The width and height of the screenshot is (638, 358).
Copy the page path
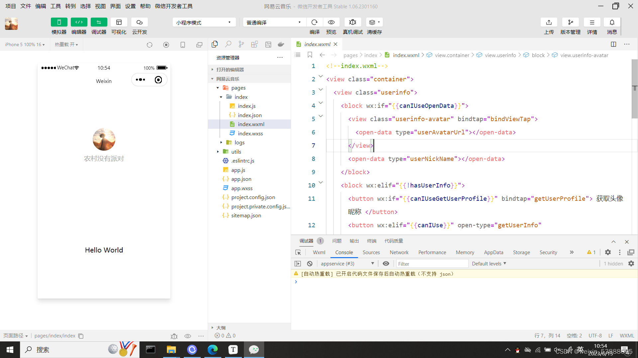pyautogui.click(x=81, y=336)
